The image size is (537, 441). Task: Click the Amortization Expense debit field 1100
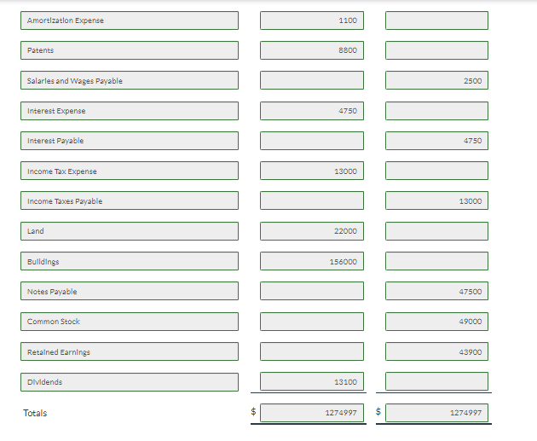pyautogui.click(x=312, y=20)
